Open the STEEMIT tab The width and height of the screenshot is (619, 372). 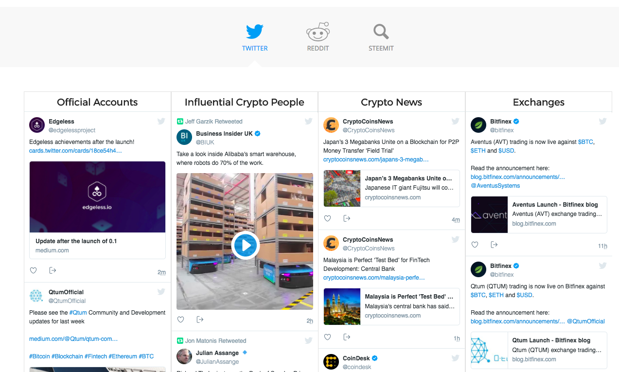(381, 48)
